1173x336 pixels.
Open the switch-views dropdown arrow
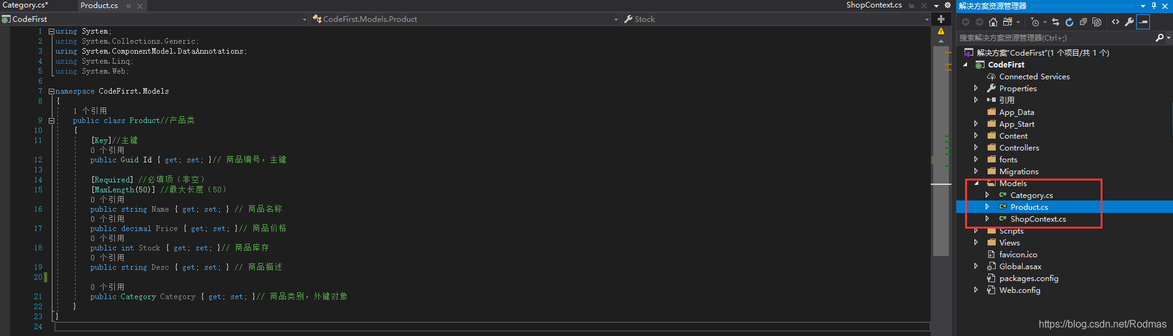click(x=1018, y=22)
